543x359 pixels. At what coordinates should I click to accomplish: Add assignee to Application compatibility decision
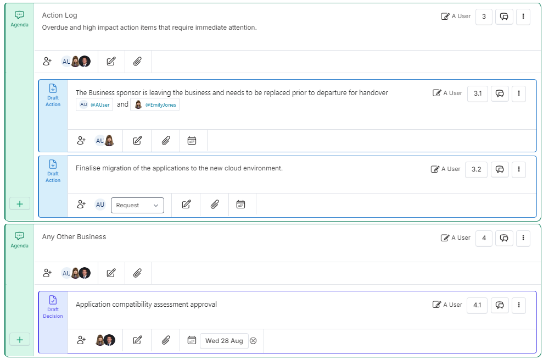pos(81,340)
